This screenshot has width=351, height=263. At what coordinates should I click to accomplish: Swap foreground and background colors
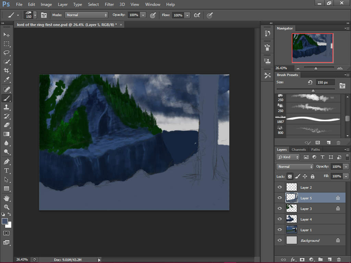9,214
